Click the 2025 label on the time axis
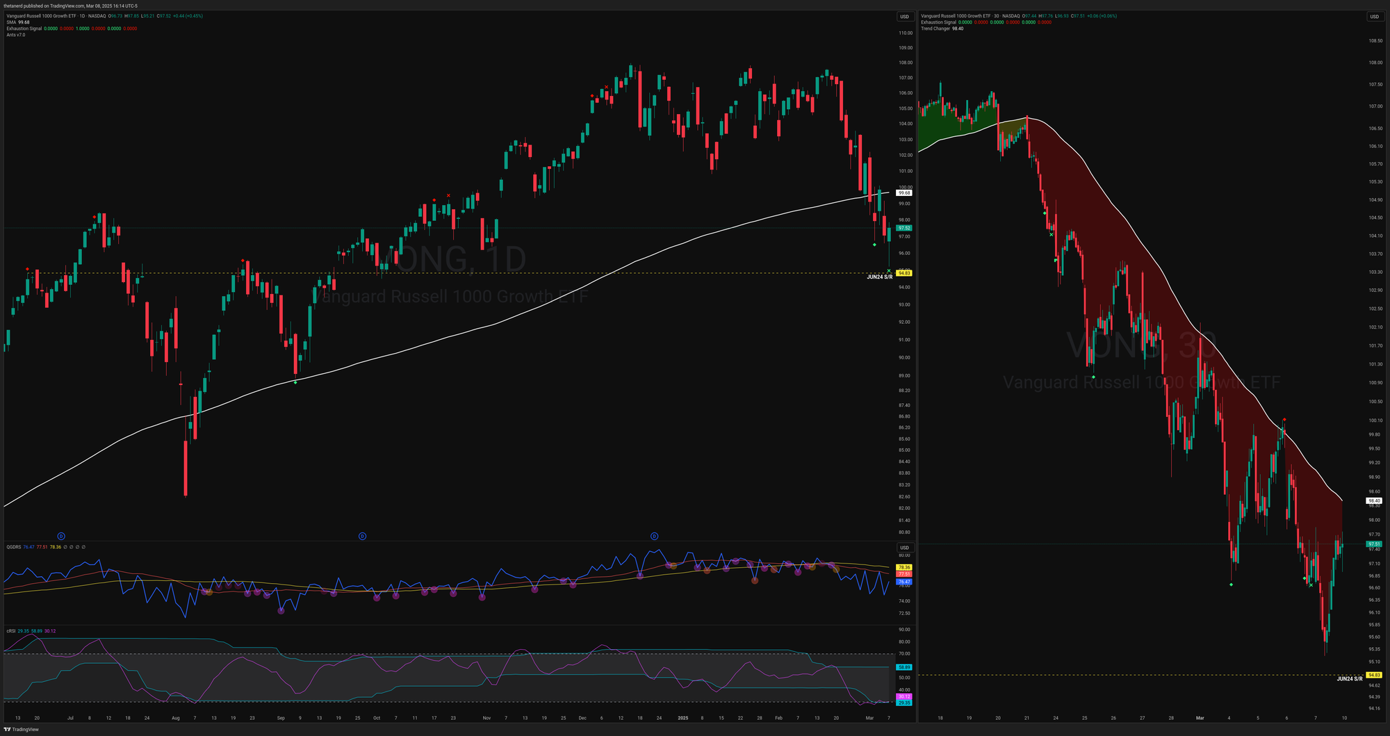1390x736 pixels. pos(683,718)
